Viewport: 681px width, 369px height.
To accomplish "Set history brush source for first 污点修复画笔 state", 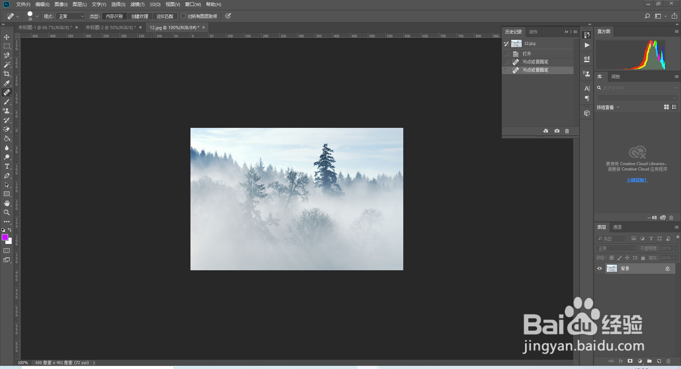I will tap(506, 62).
